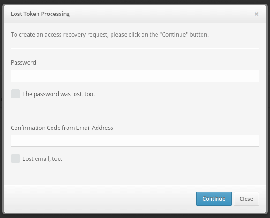Click the gray X at the header's right
The image size is (270, 218).
click(256, 14)
